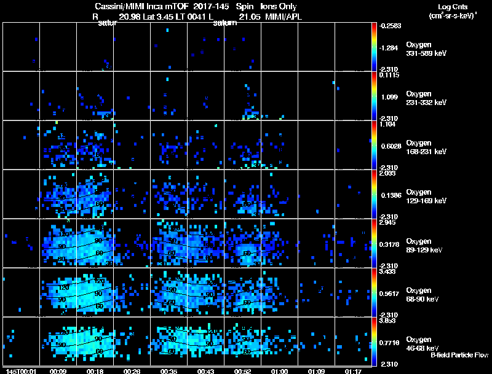Click the B-field Particle Flow text
The height and width of the screenshot is (374, 492).
459,355
